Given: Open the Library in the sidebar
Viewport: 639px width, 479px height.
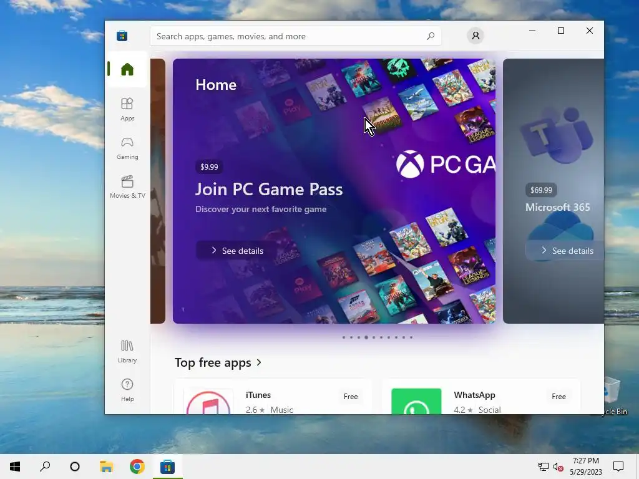Looking at the screenshot, I should coord(127,352).
